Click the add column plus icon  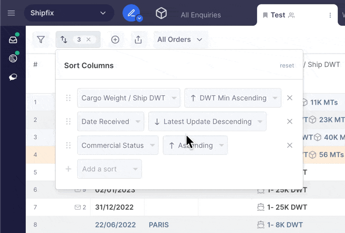[x=115, y=40]
